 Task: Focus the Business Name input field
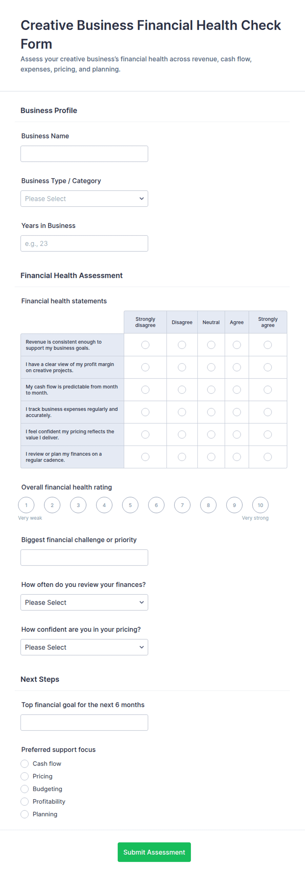click(84, 154)
